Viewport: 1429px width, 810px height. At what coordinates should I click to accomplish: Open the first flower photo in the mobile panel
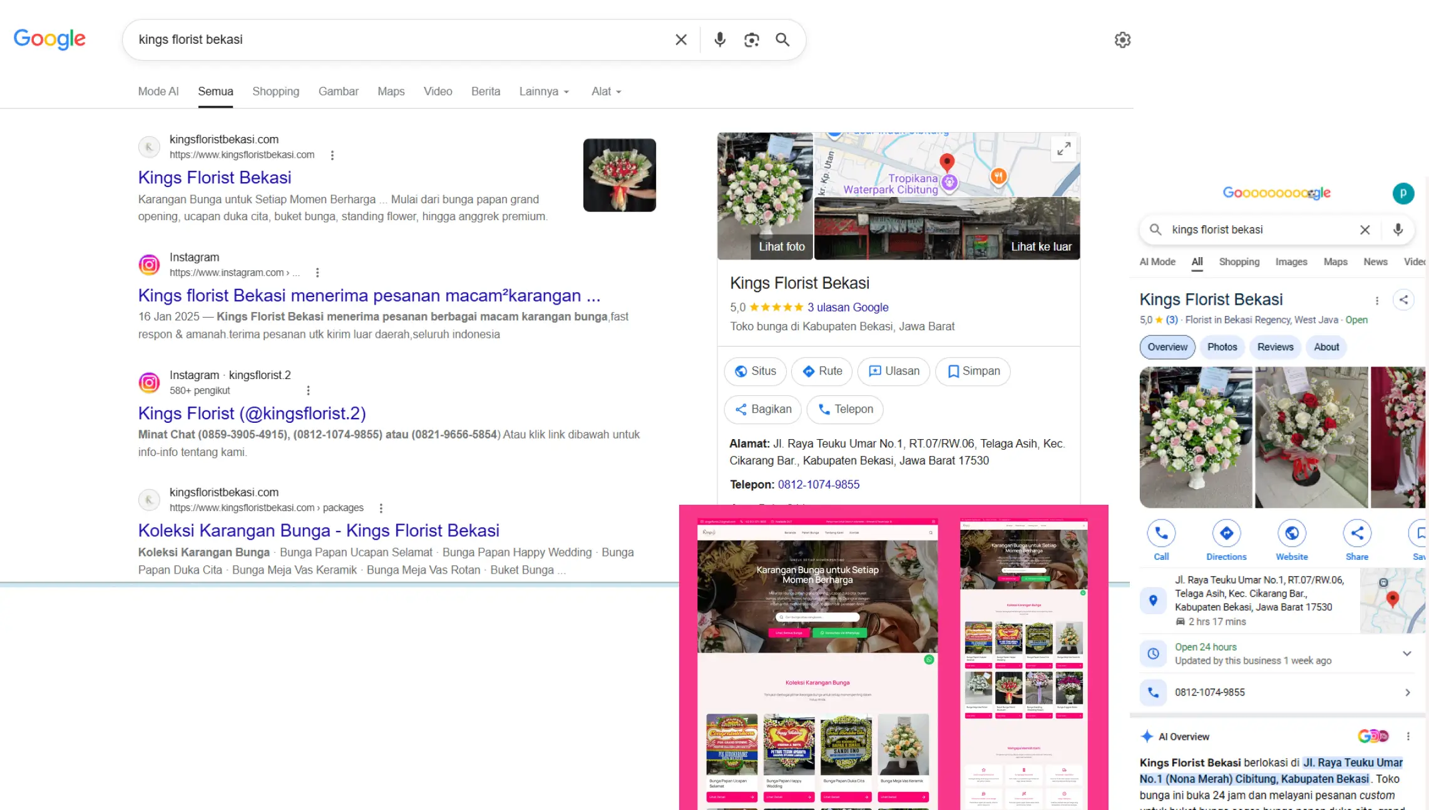(1196, 437)
